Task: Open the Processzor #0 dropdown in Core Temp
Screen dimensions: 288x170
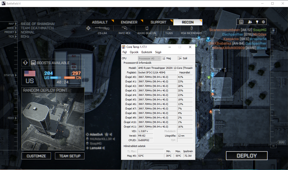Action: (x=149, y=58)
